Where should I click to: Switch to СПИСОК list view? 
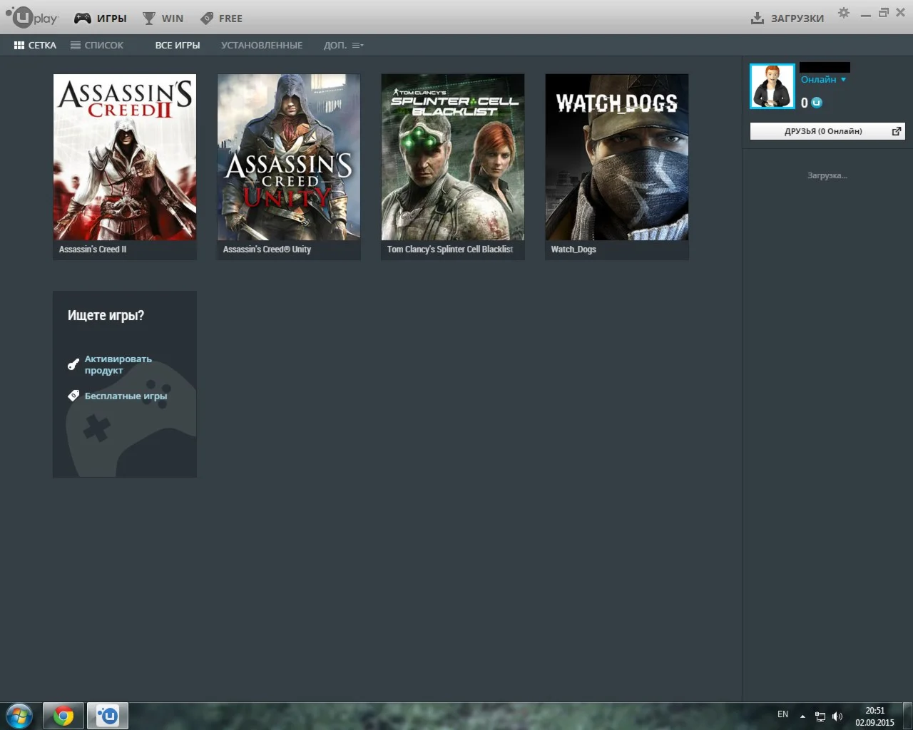[97, 45]
